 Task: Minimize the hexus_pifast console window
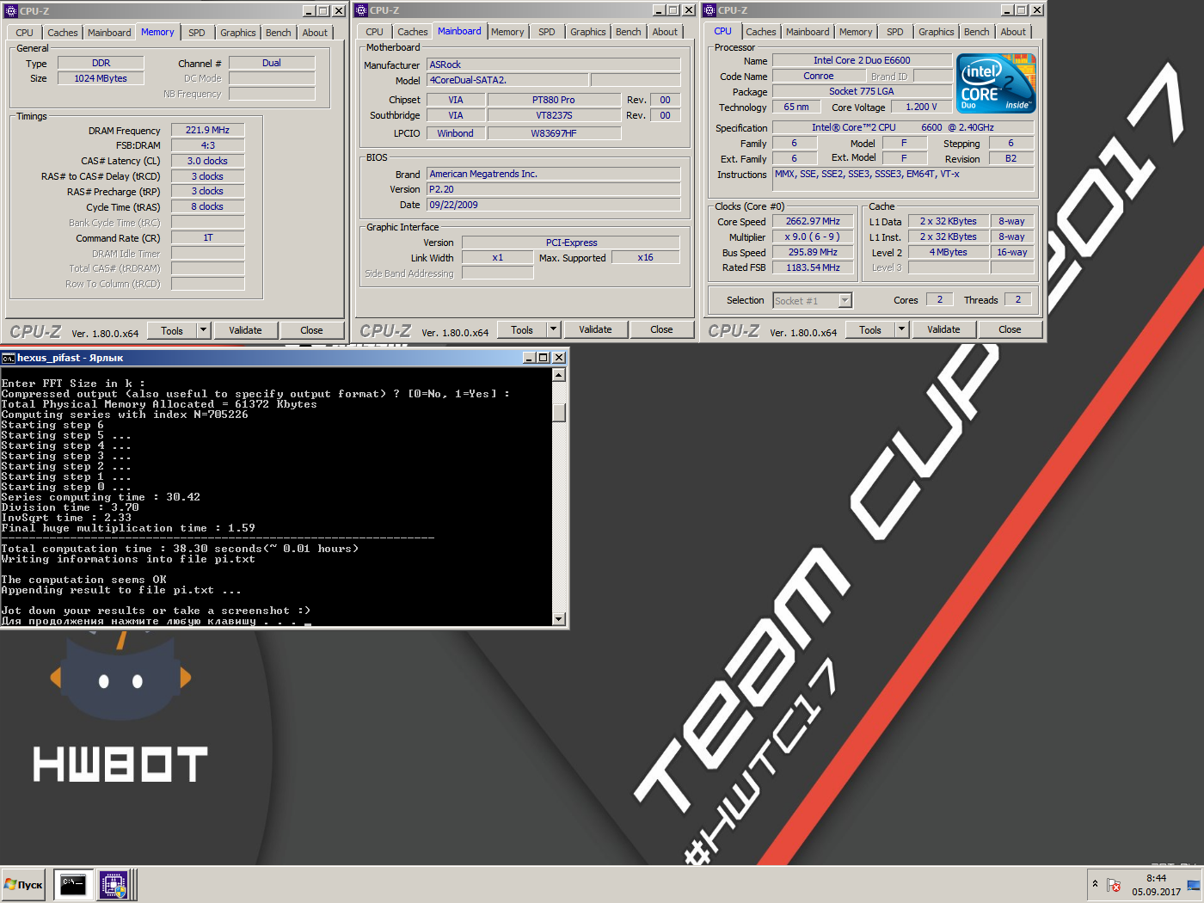pos(529,358)
